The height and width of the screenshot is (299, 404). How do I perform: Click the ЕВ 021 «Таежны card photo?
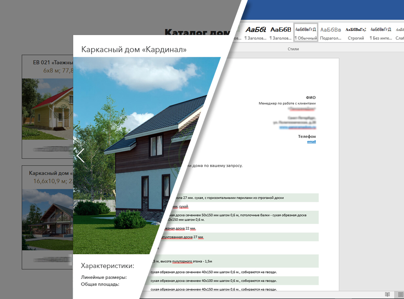[48, 109]
